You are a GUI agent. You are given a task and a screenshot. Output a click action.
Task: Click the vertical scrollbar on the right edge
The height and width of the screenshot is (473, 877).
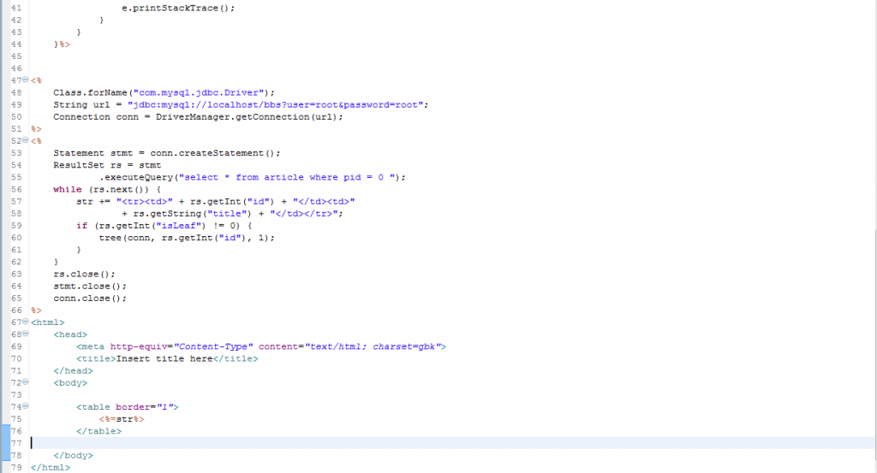coord(874,344)
